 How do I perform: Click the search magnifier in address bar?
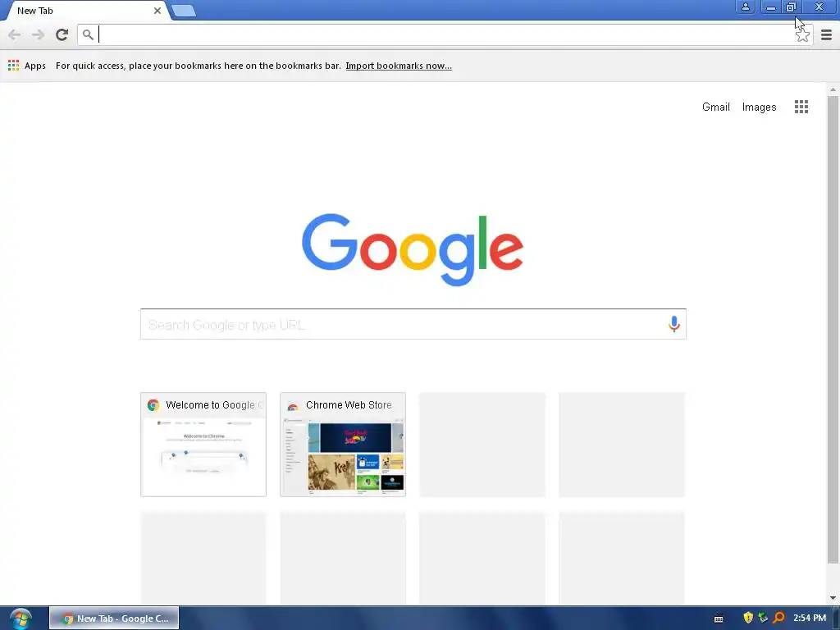(88, 34)
